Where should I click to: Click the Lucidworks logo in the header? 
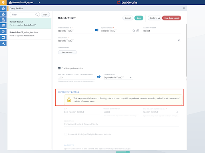[127, 2]
